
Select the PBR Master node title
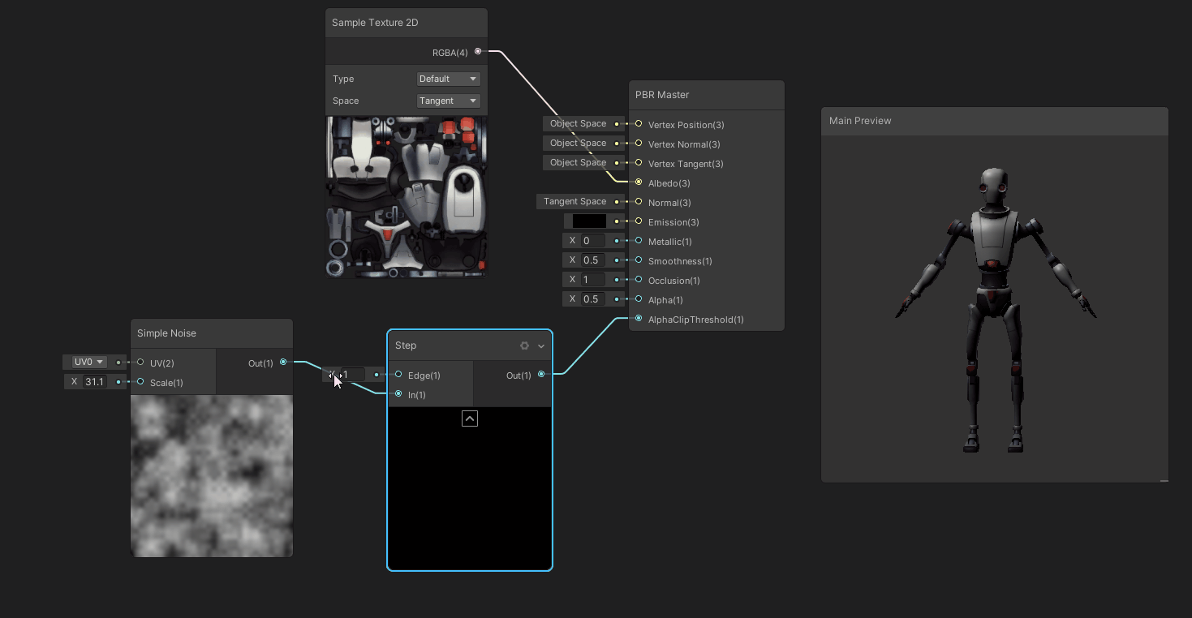pos(662,95)
